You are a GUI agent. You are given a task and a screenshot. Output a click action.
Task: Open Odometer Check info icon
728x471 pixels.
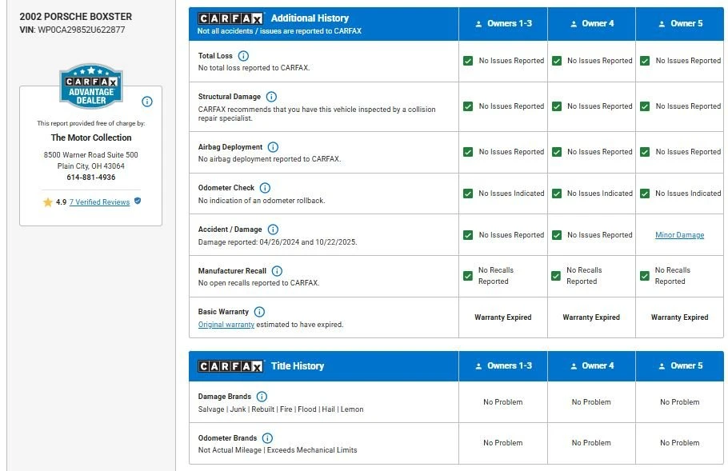tap(265, 188)
